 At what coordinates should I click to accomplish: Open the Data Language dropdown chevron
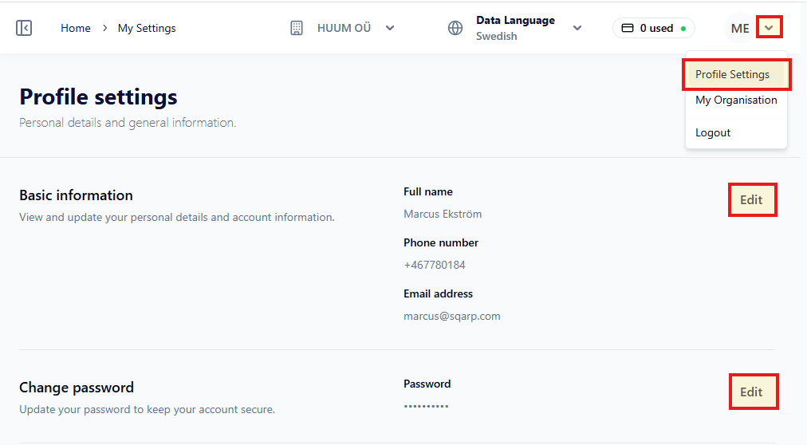pyautogui.click(x=577, y=28)
